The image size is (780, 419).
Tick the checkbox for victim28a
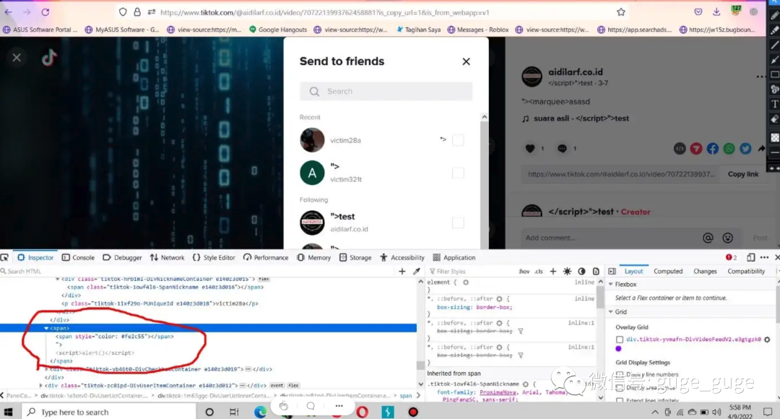point(458,140)
